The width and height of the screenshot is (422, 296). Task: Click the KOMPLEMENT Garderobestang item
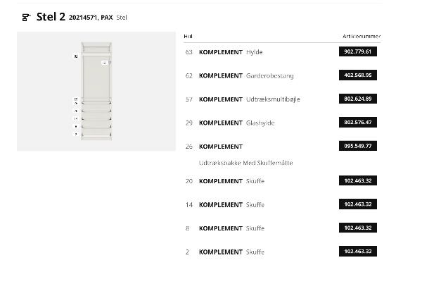click(246, 75)
